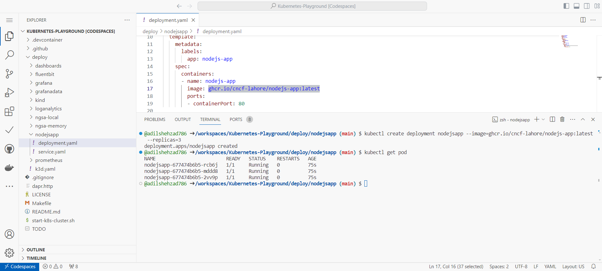Screen dimensions: 602x271
Task: Maximize the panel size with caret icon
Action: tap(583, 119)
